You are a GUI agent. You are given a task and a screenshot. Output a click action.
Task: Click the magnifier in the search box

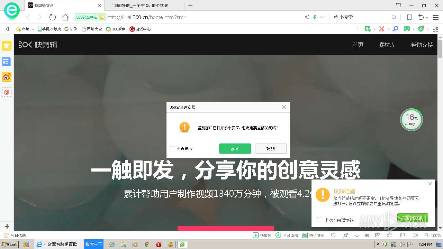(x=394, y=17)
